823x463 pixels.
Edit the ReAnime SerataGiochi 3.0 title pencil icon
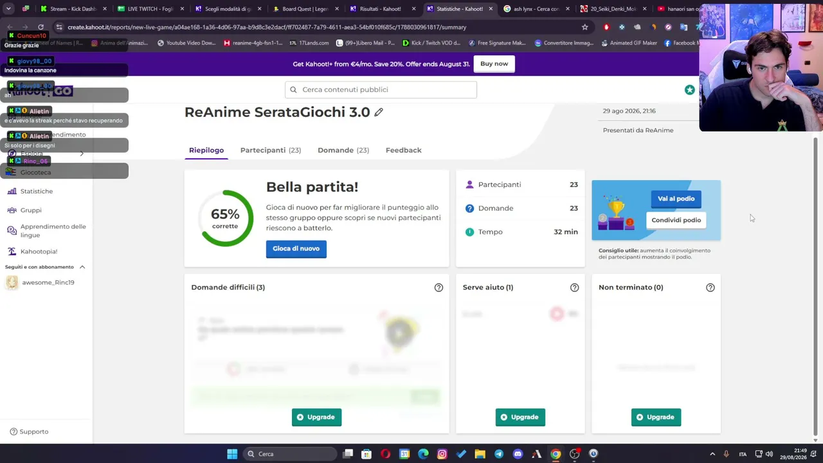click(379, 112)
